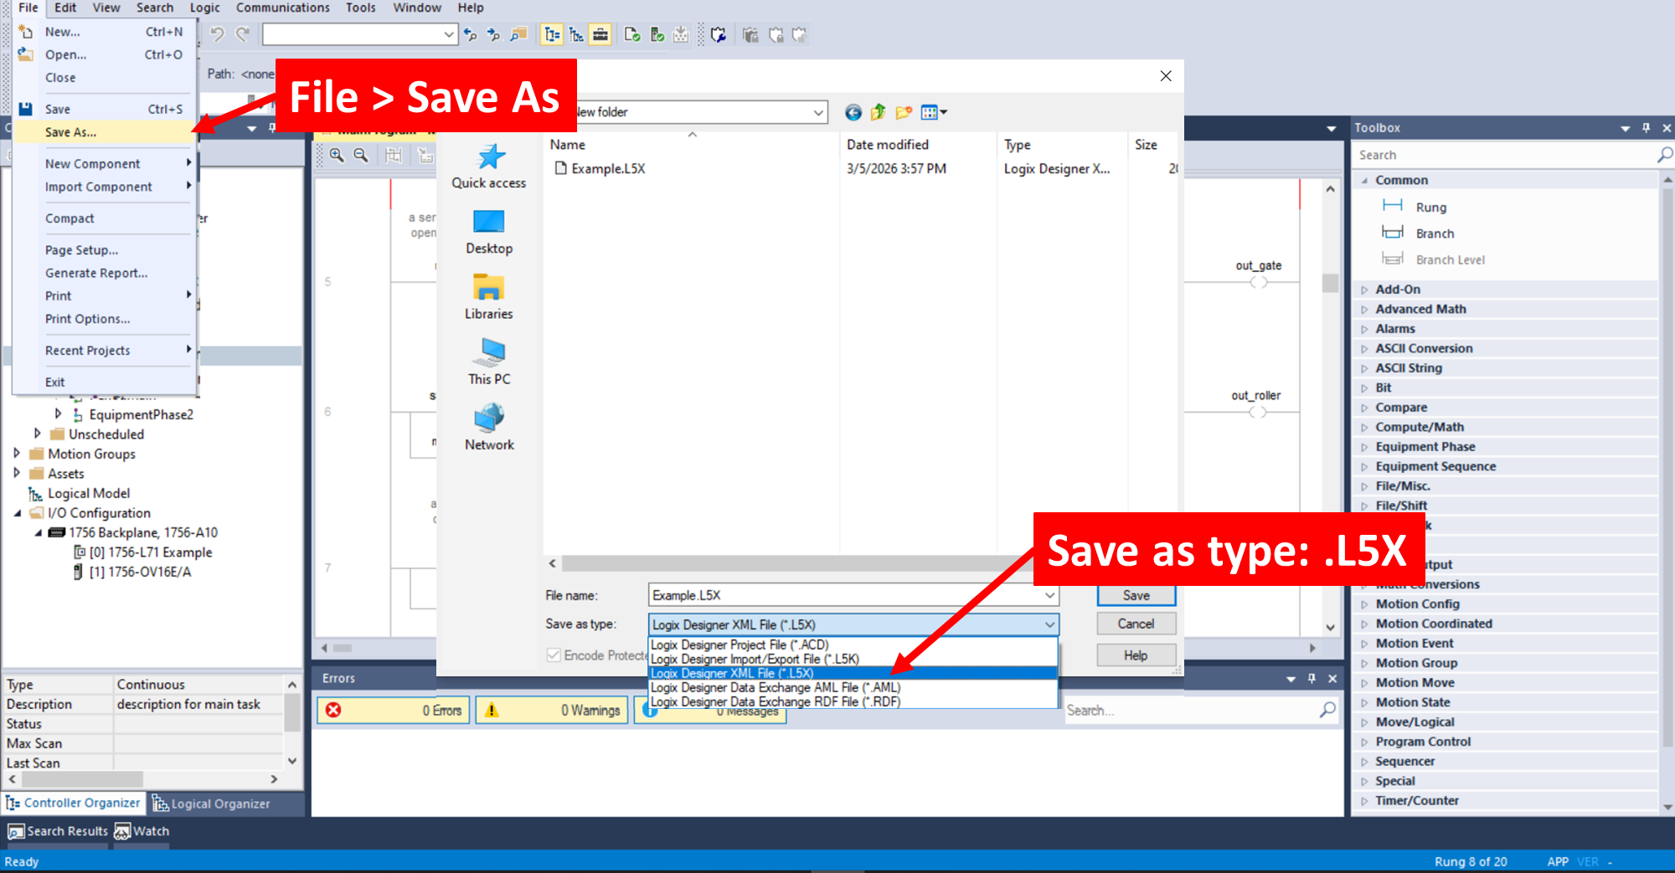The height and width of the screenshot is (873, 1675).
Task: Click the File name input field
Action: 844,595
